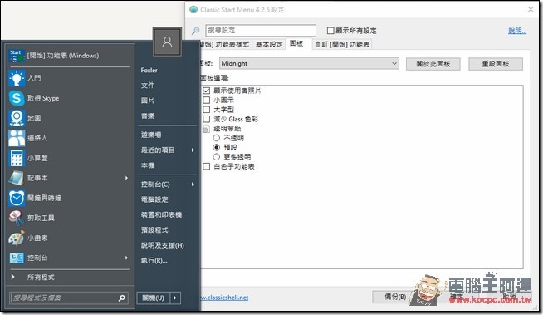Image resolution: width=543 pixels, height=315 pixels.
Task: Open the Start Menu (Windows) icon entry
Action: 17,56
